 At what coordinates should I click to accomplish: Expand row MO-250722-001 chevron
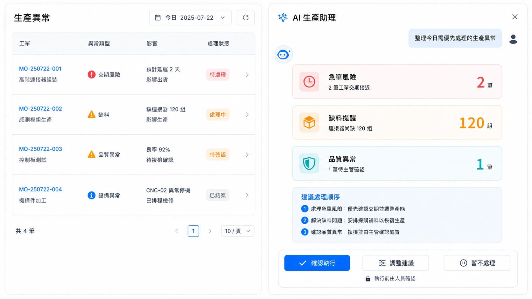click(247, 75)
